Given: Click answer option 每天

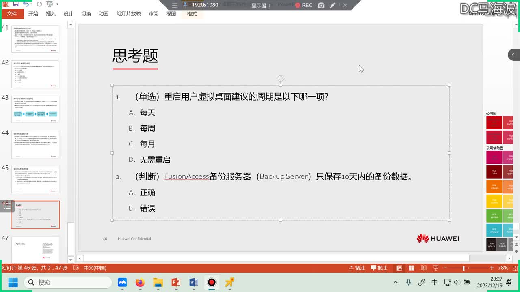Looking at the screenshot, I should point(147,113).
